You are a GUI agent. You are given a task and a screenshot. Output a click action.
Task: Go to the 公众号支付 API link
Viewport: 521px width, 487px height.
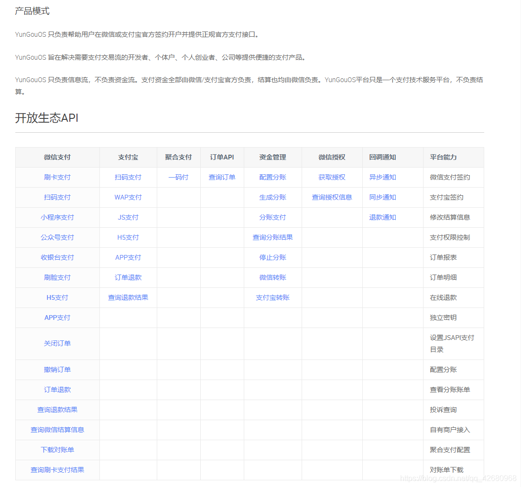click(57, 237)
